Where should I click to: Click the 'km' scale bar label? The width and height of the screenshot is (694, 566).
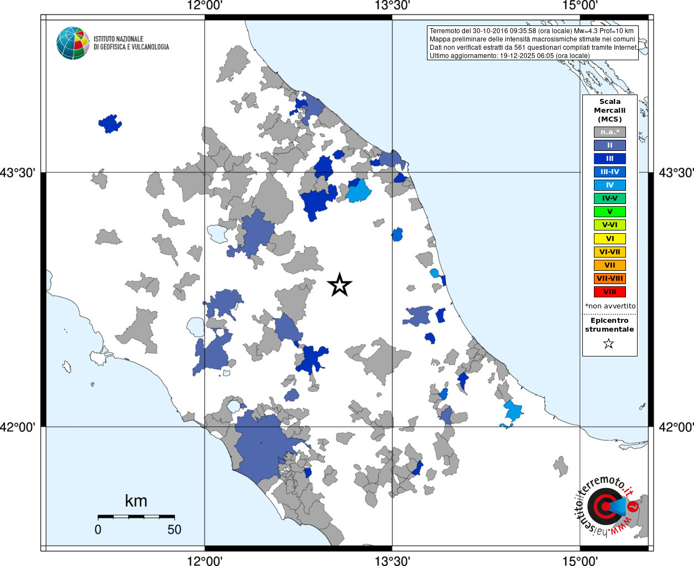136,501
